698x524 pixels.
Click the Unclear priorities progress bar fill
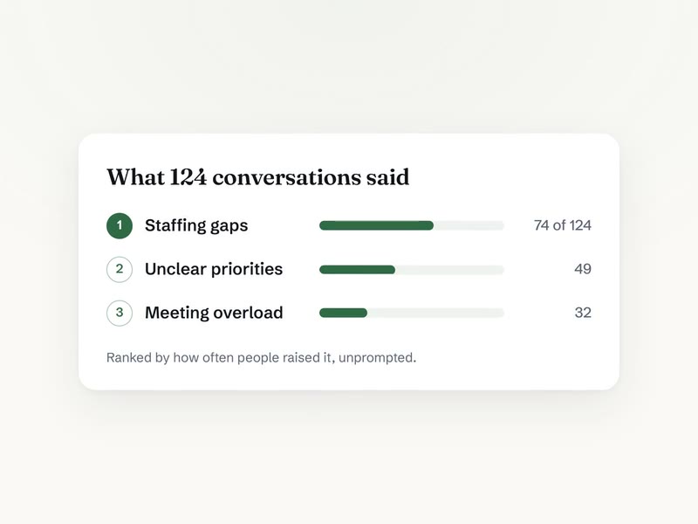357,269
